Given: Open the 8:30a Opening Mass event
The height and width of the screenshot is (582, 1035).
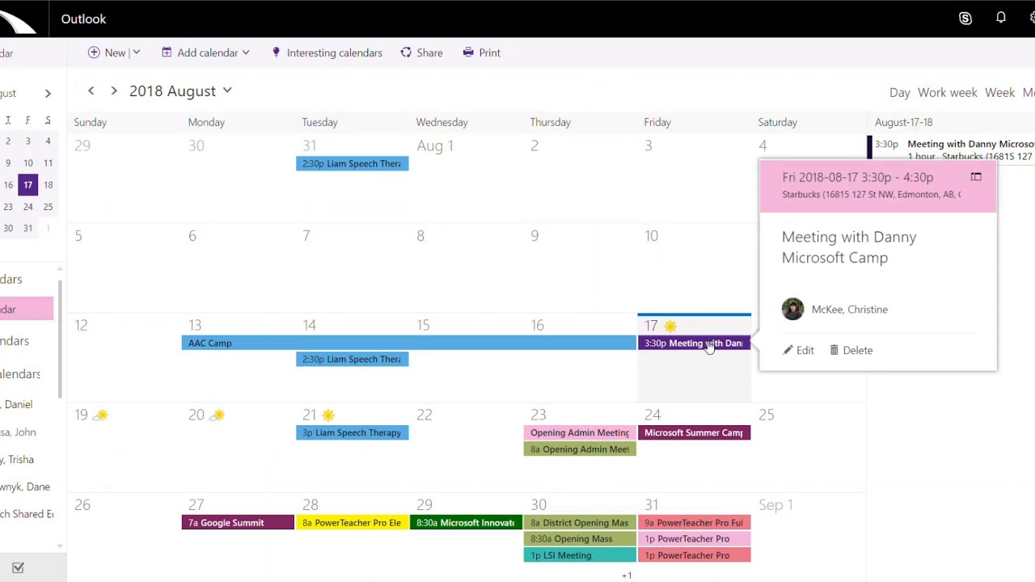Looking at the screenshot, I should pos(580,539).
